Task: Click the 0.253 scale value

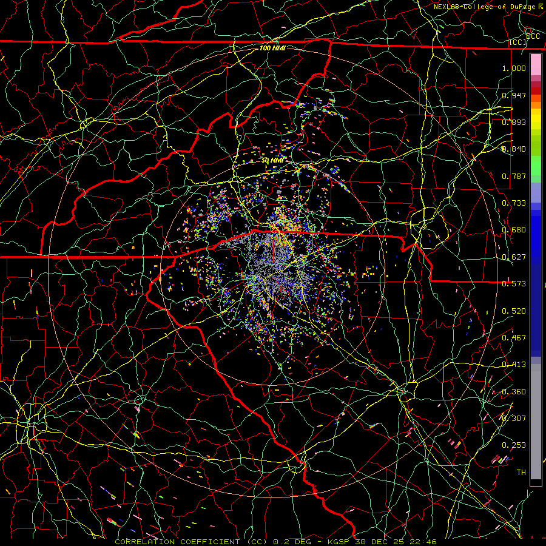Action: click(x=514, y=445)
